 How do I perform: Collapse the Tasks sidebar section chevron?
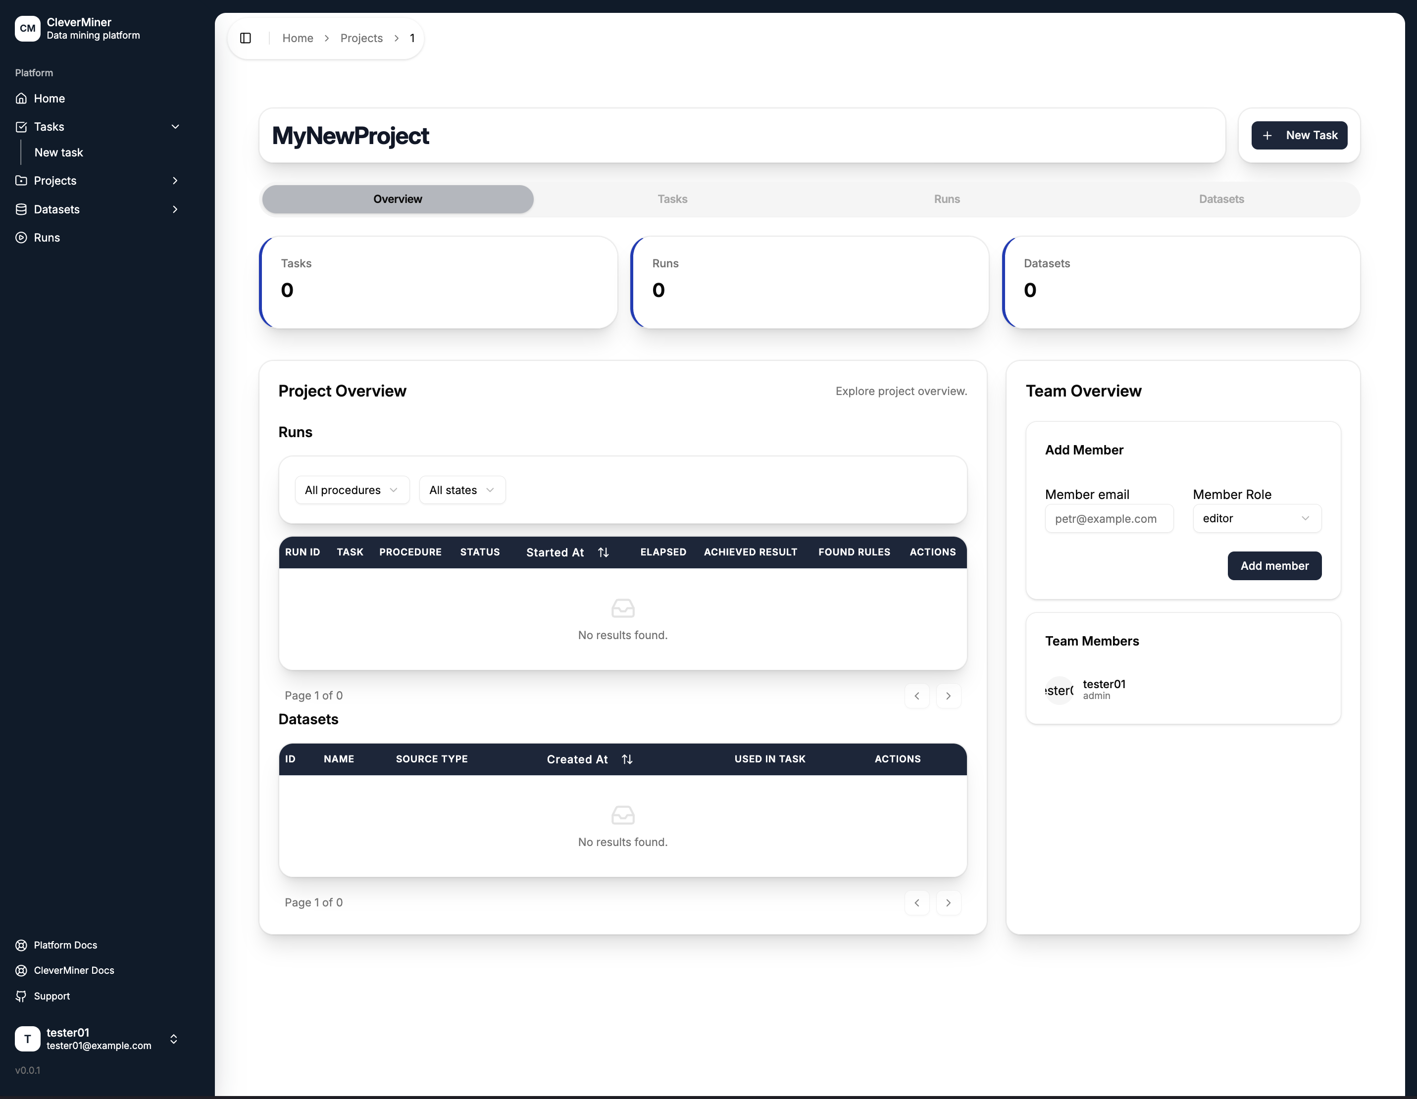(175, 127)
